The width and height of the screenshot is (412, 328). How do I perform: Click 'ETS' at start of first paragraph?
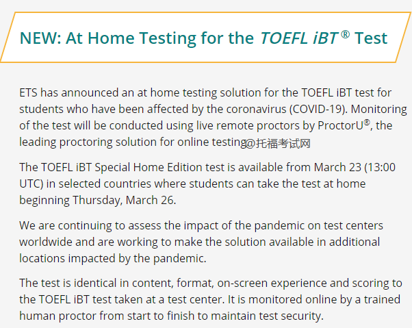coord(28,92)
